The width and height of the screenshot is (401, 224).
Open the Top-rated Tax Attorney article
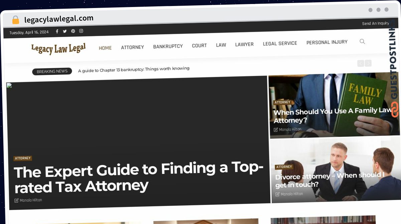138,178
